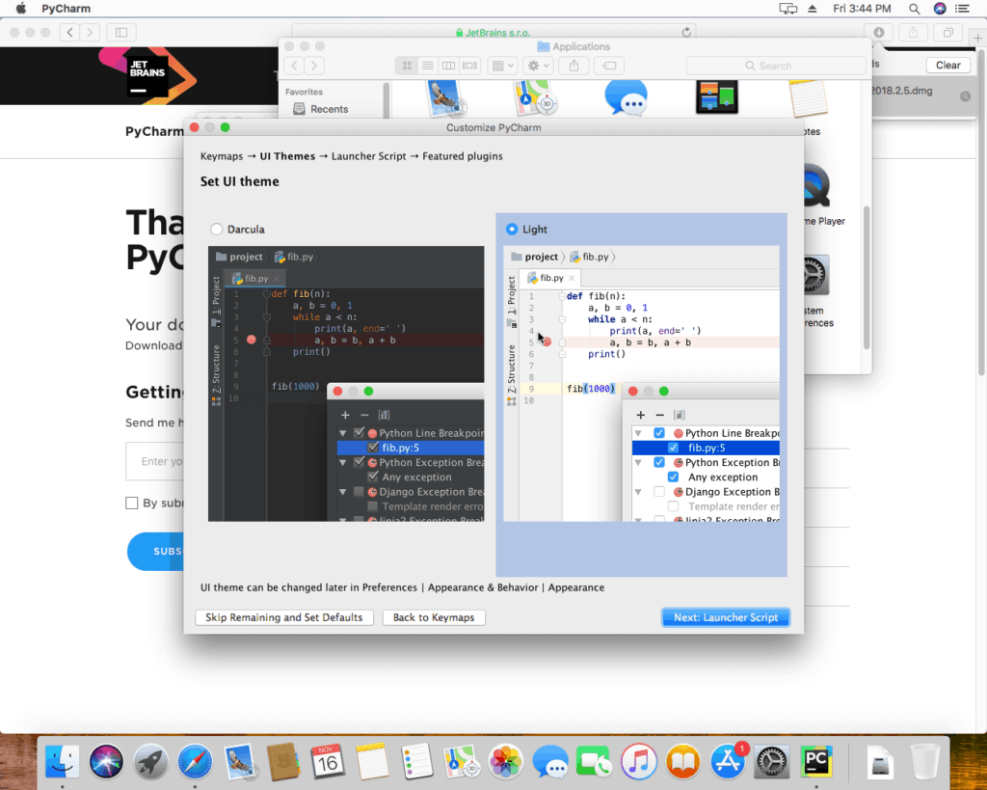
Task: Go back to Keymaps step
Action: click(x=434, y=617)
